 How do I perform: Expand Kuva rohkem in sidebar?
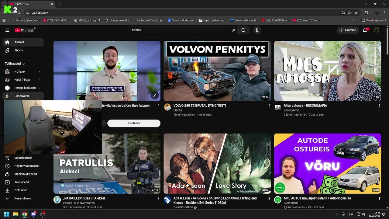coord(23,199)
